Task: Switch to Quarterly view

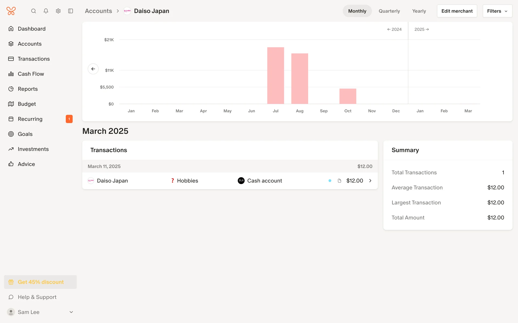Action: (x=389, y=11)
